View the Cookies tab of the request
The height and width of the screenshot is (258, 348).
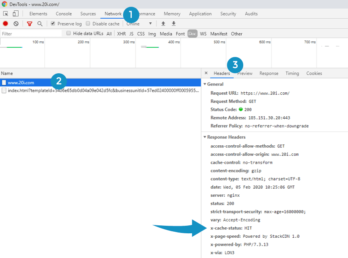[314, 73]
